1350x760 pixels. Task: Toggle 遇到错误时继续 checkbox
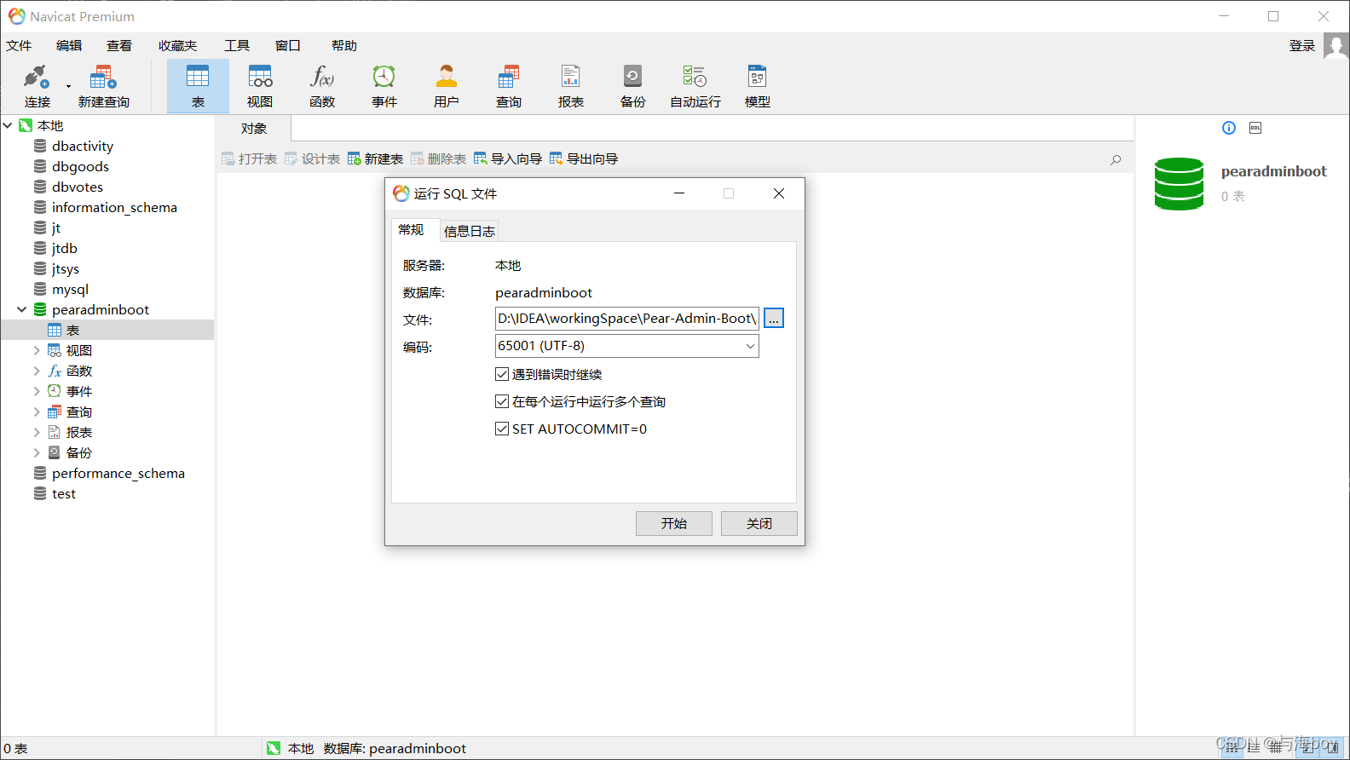point(502,374)
